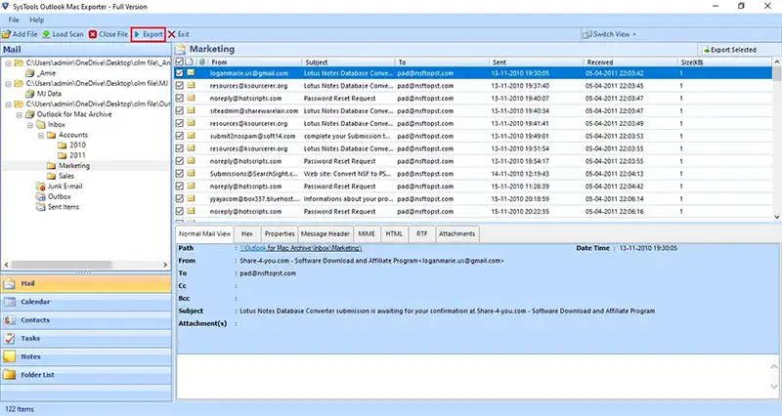Uncheck the loganmarie.us@gmail.com email row

click(x=180, y=73)
